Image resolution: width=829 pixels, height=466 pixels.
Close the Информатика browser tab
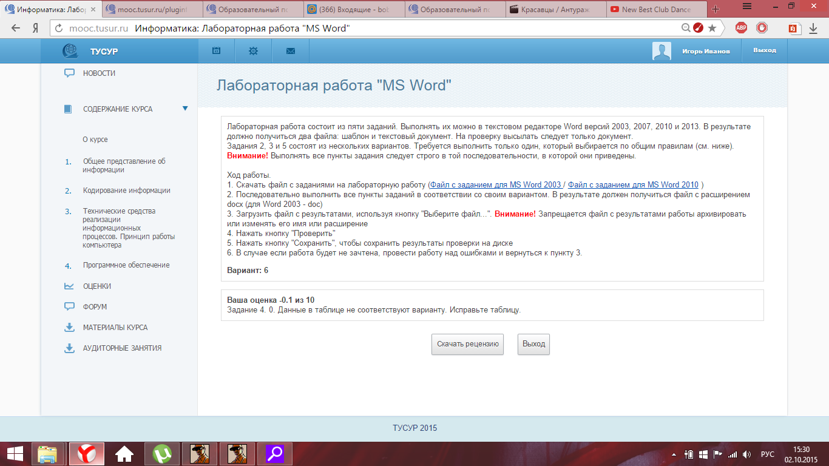tap(93, 10)
